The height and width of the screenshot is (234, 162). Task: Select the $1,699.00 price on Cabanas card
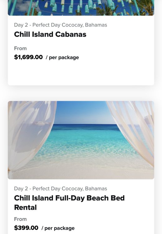click(28, 57)
